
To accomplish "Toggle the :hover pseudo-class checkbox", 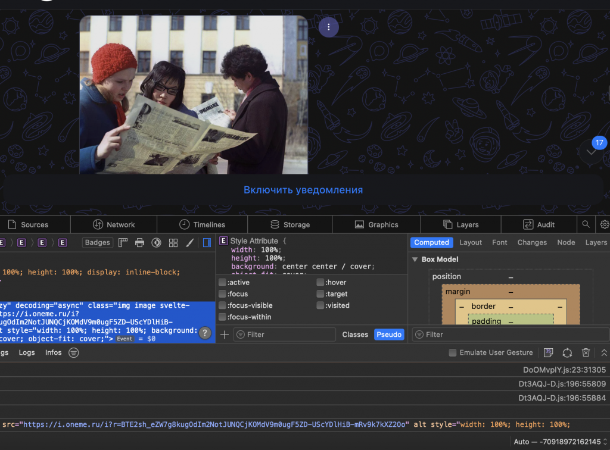I will point(320,282).
